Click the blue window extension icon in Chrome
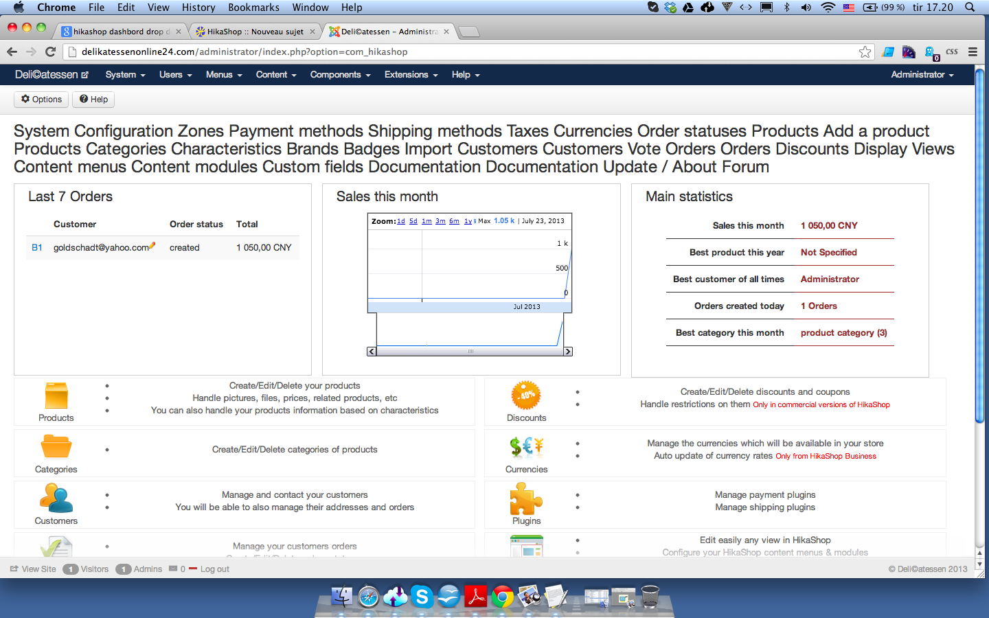 coord(888,51)
